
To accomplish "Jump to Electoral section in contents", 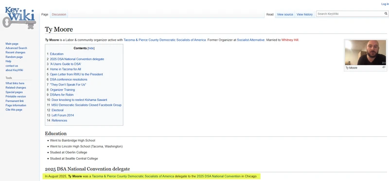I will click(57, 110).
